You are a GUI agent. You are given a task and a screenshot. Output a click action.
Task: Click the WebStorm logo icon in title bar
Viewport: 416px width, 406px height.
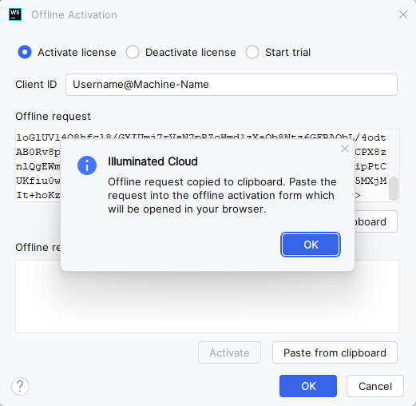point(15,14)
